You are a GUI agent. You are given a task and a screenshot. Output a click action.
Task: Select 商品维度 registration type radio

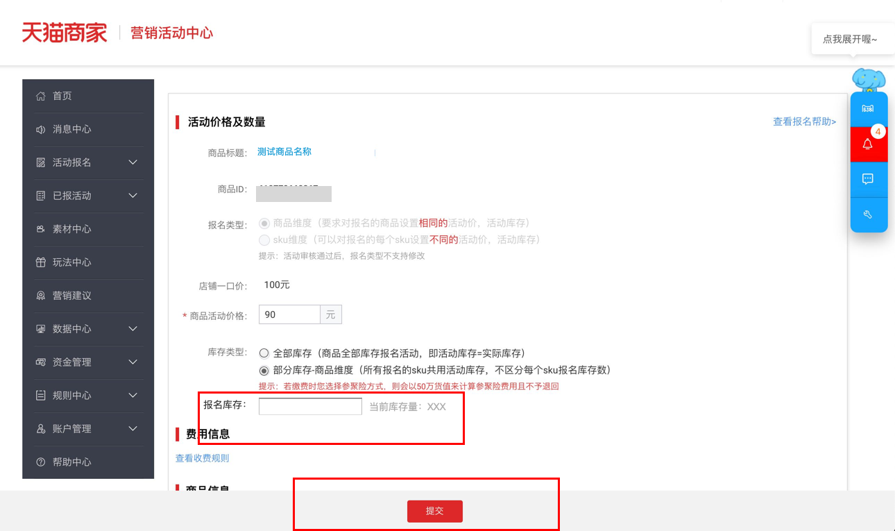(264, 224)
